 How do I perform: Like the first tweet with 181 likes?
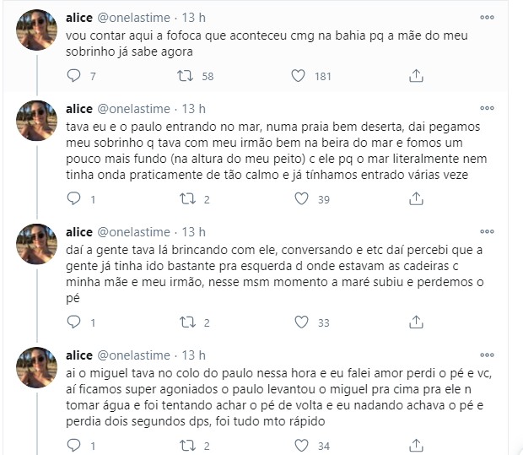pyautogui.click(x=298, y=76)
